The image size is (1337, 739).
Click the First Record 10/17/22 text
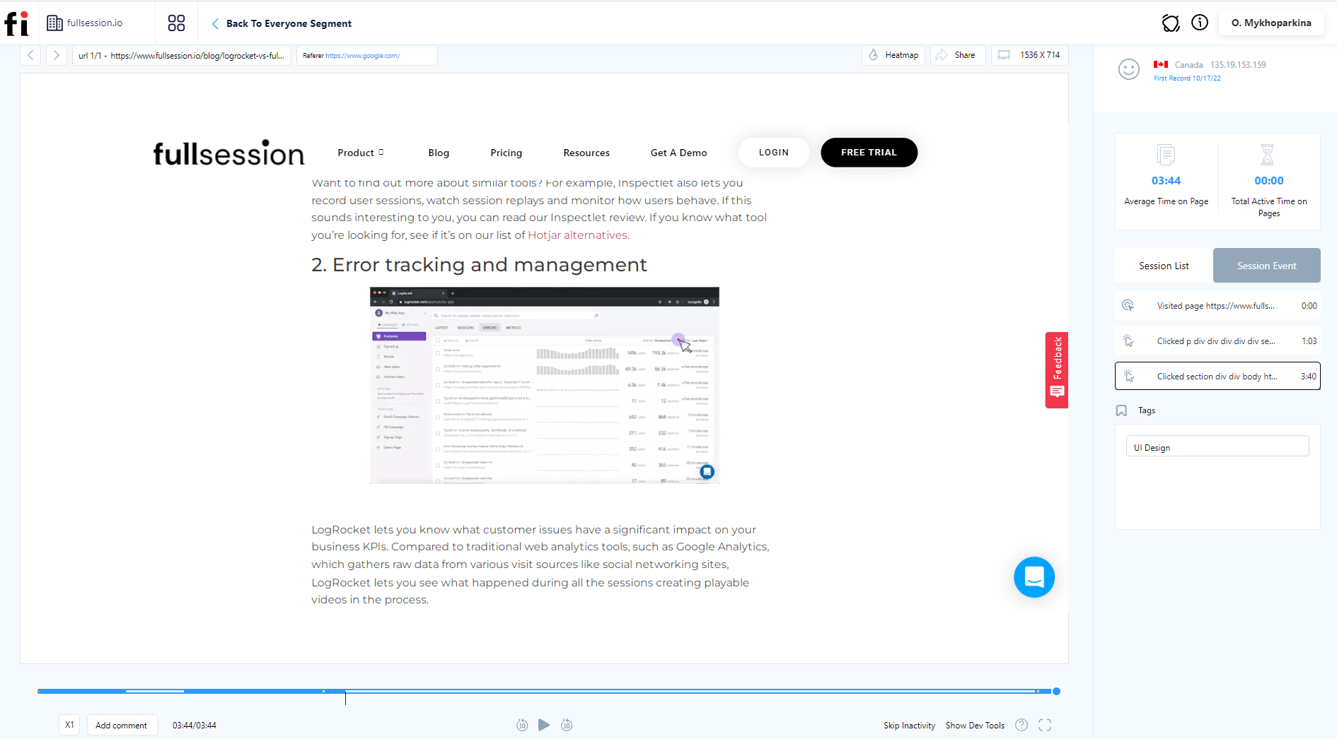pyautogui.click(x=1187, y=78)
